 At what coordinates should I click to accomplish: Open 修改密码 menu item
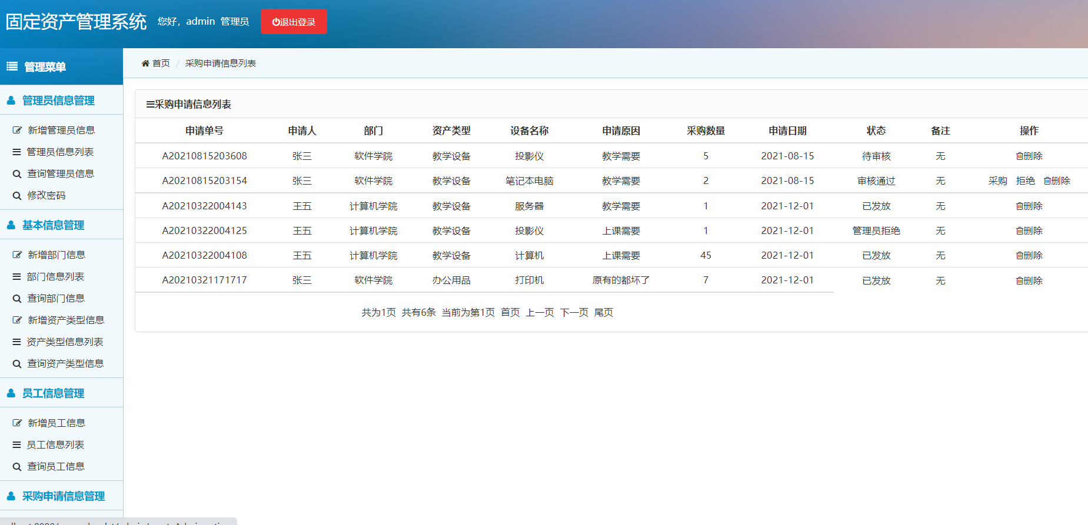coord(46,195)
